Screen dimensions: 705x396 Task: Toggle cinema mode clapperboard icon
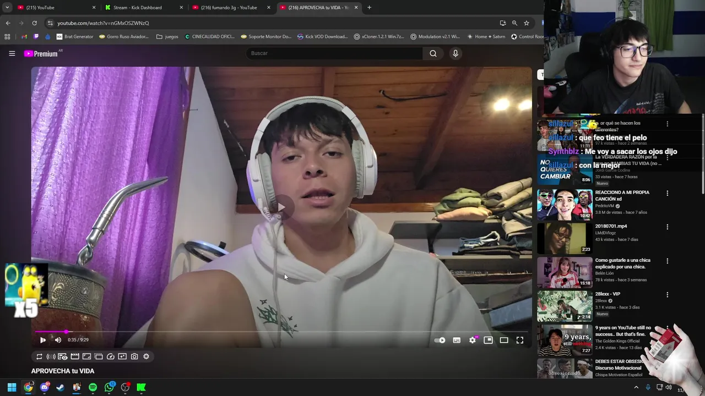(x=75, y=356)
